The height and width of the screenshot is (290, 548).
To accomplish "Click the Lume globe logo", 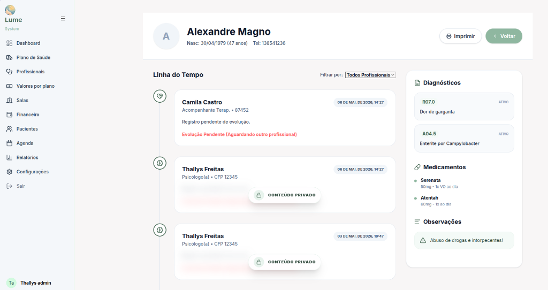I will [x=10, y=10].
